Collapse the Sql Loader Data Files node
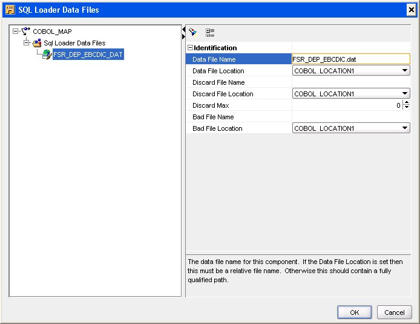This screenshot has width=420, height=324. coord(27,43)
